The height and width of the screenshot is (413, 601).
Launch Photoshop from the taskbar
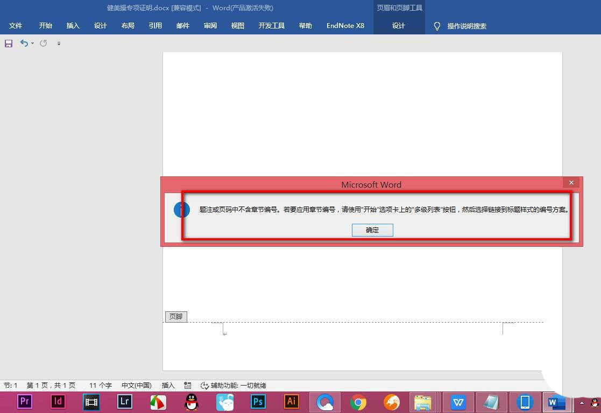[258, 402]
